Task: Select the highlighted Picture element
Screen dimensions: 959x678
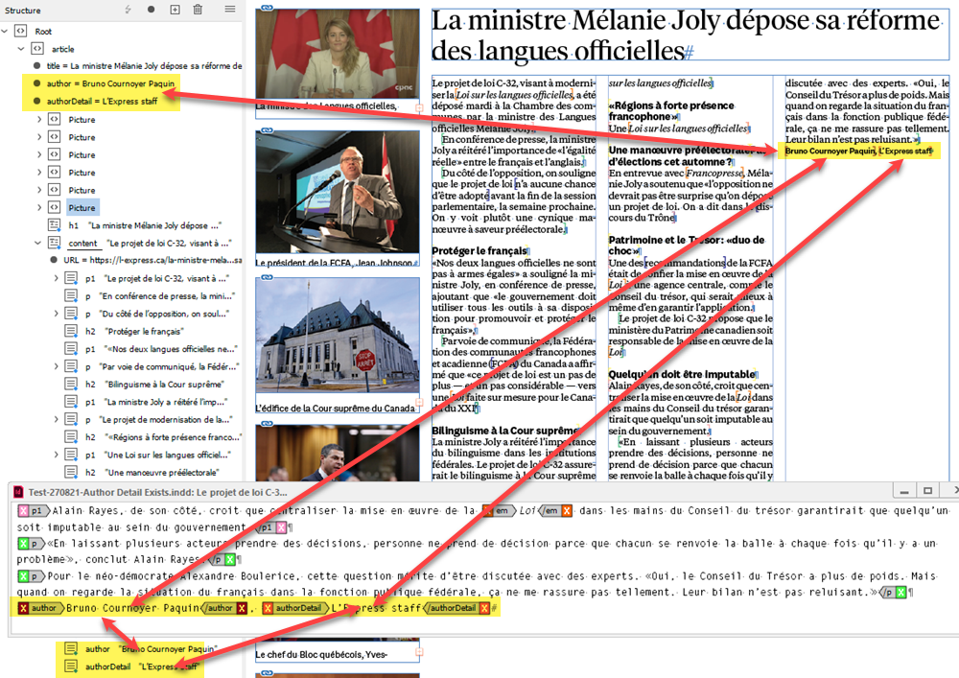Action: point(82,208)
